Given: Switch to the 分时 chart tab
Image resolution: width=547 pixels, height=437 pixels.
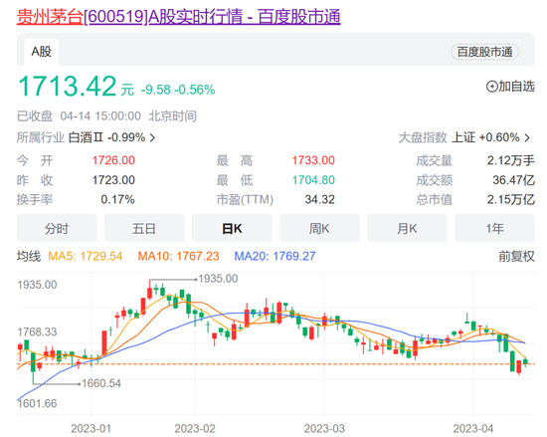Looking at the screenshot, I should 57,228.
